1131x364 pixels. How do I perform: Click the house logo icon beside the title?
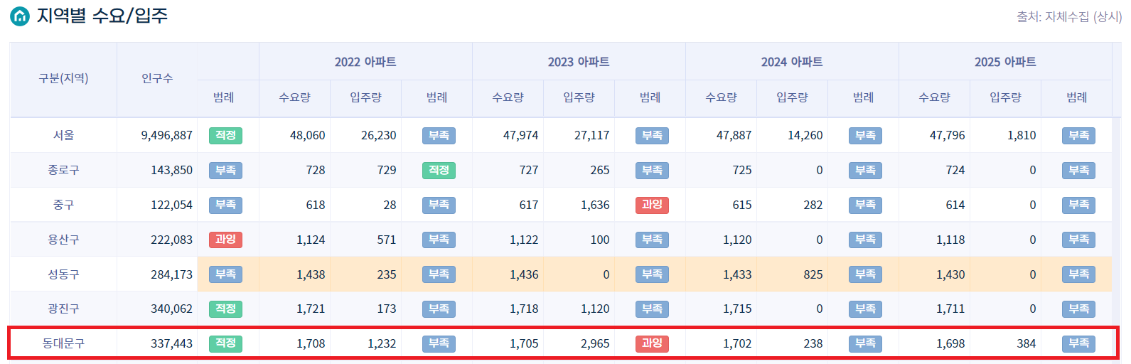(19, 16)
